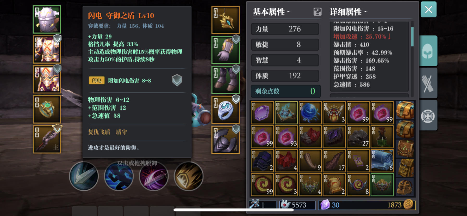
Task: Select the blue cloth roll with 6
Action: (382, 161)
